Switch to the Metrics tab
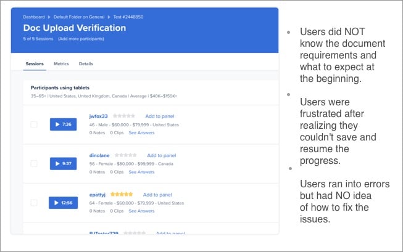 coord(61,64)
